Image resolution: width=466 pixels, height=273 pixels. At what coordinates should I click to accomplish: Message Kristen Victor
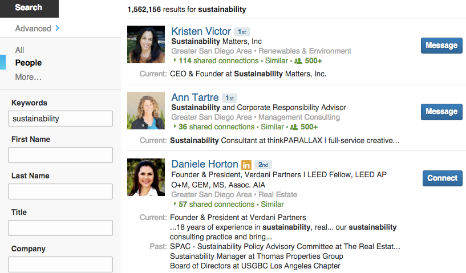(441, 46)
